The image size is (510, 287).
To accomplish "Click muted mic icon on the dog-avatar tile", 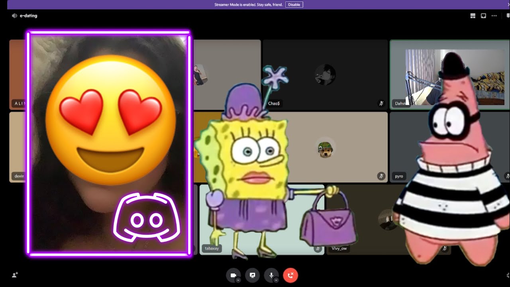I will pyautogui.click(x=381, y=176).
